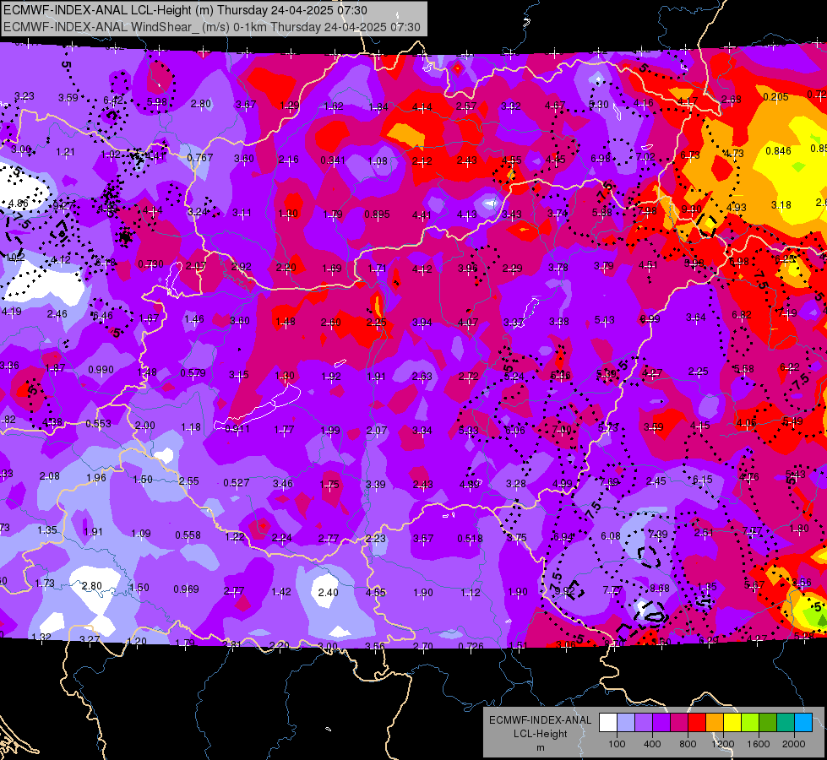Click the grid value 0.726
The width and height of the screenshot is (827, 760).
[x=471, y=646]
